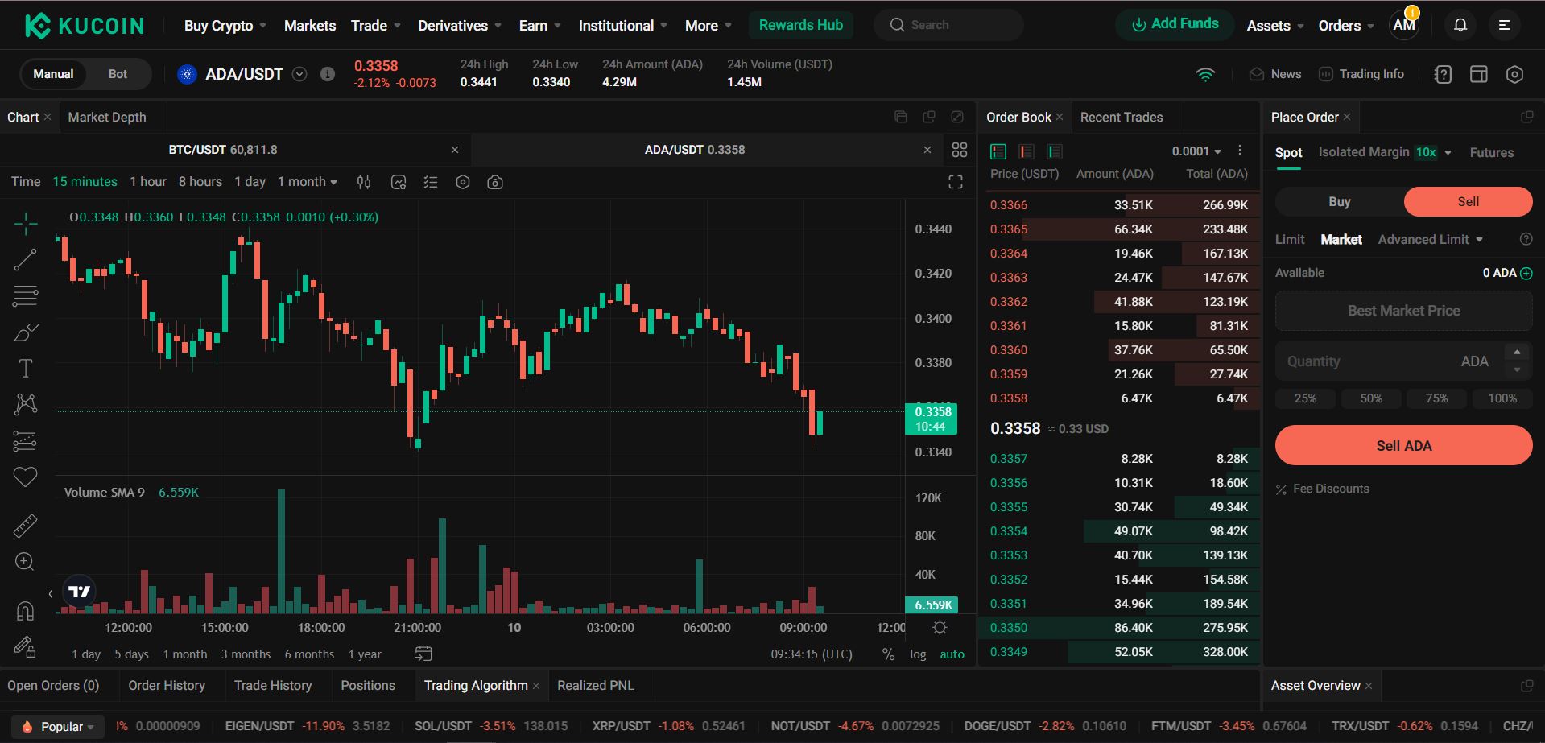
Task: Open the heart icons tool
Action: coord(26,477)
